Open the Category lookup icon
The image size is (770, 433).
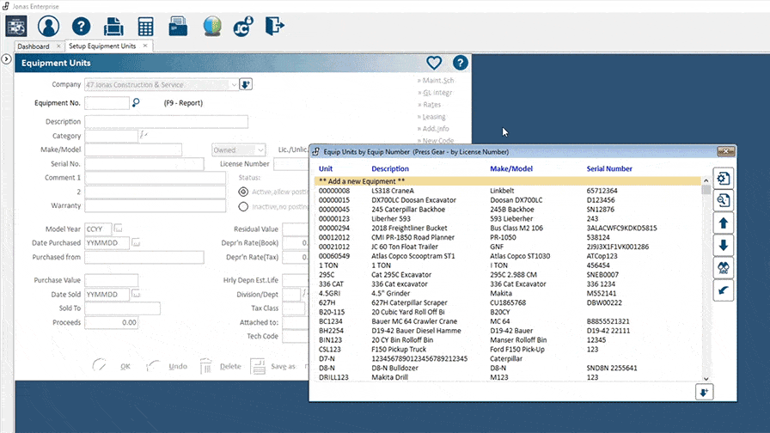[x=144, y=135]
